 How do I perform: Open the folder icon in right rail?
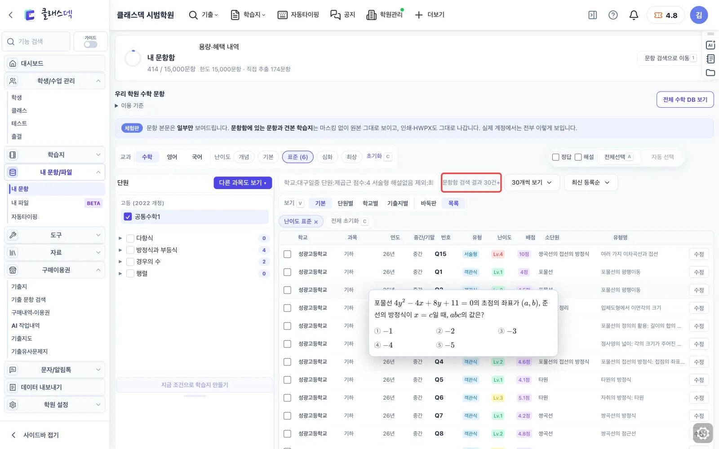pos(710,73)
